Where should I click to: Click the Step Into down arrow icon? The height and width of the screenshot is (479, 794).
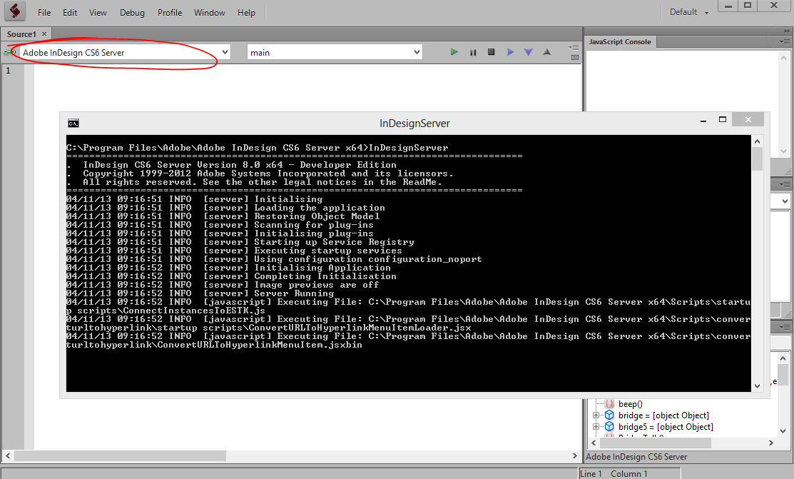coord(528,52)
